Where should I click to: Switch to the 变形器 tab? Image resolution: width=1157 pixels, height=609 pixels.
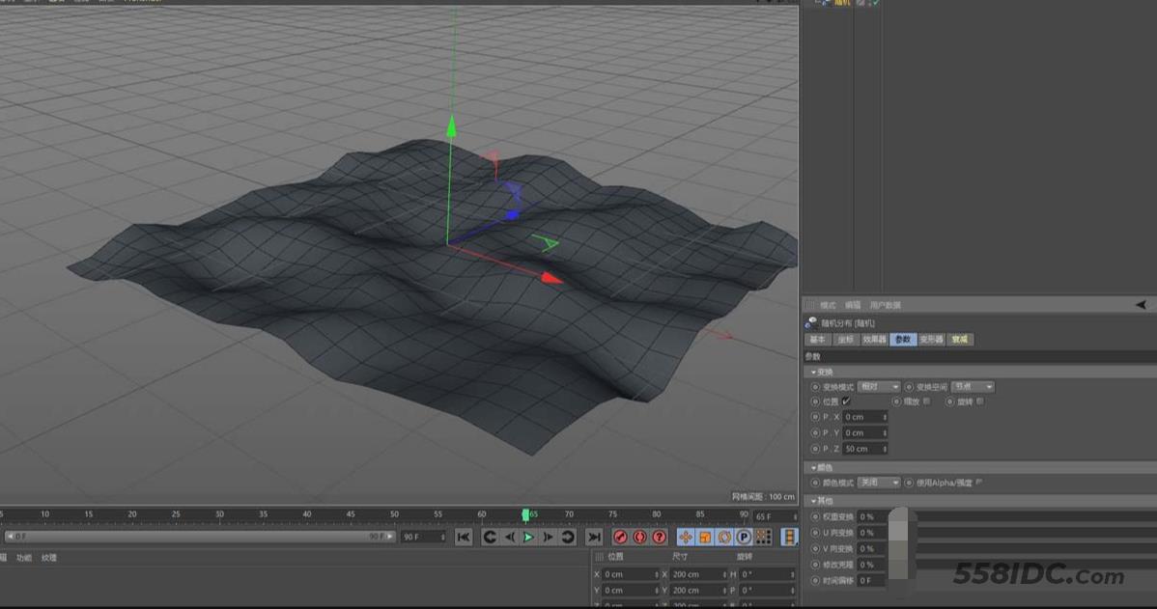[932, 340]
